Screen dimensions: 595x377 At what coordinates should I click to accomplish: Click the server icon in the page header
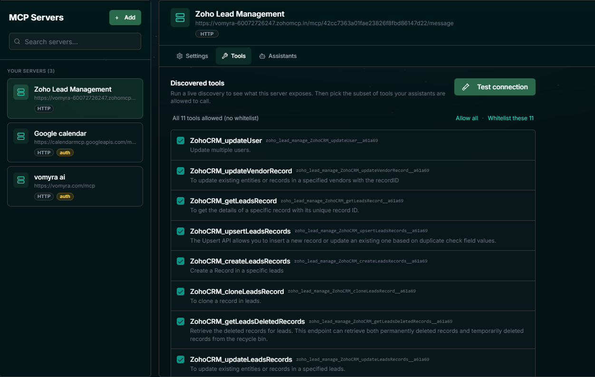click(180, 18)
